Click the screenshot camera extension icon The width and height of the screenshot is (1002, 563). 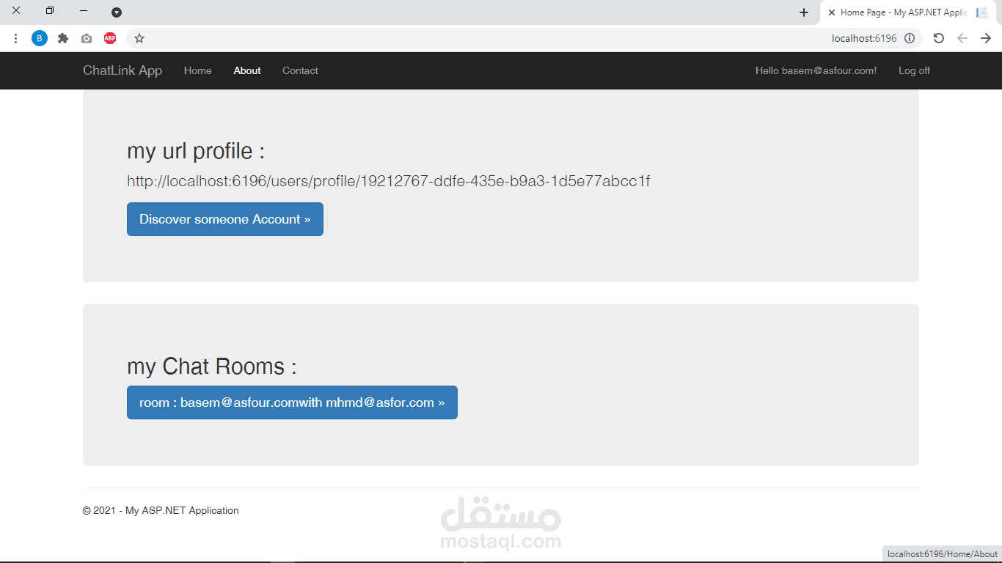click(x=87, y=38)
